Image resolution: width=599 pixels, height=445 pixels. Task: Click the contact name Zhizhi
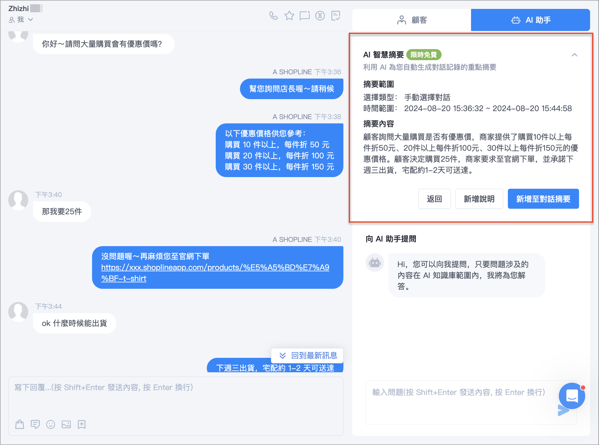point(19,8)
